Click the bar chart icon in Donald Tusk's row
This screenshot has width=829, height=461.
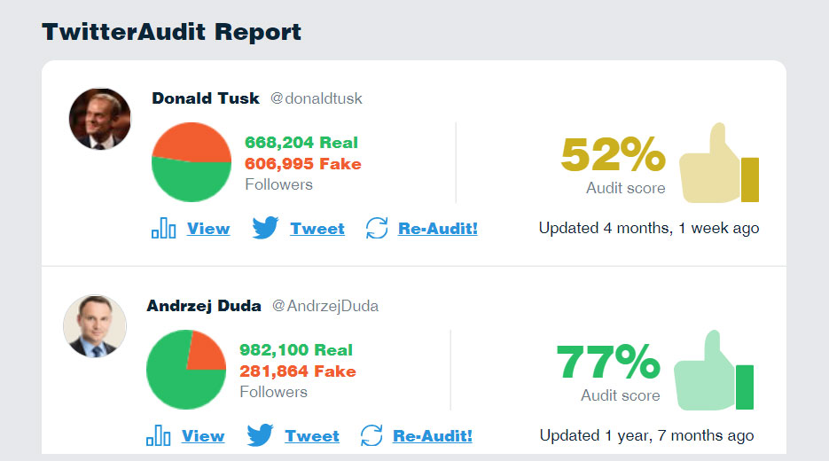click(x=163, y=229)
